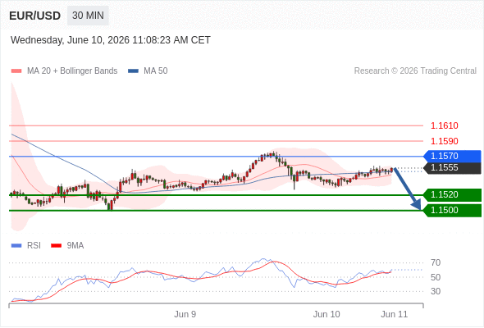Screen dimensions: 484x328
Task: Toggle the 9MA legend marker
Action: 56,246
